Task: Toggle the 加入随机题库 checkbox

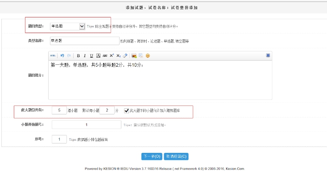Action: (127, 110)
